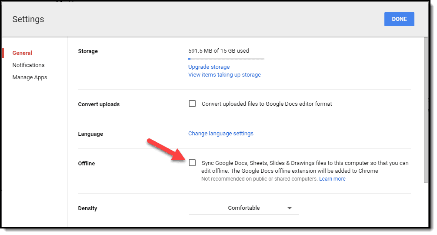Click the Convert uploaded files label text

pos(267,104)
